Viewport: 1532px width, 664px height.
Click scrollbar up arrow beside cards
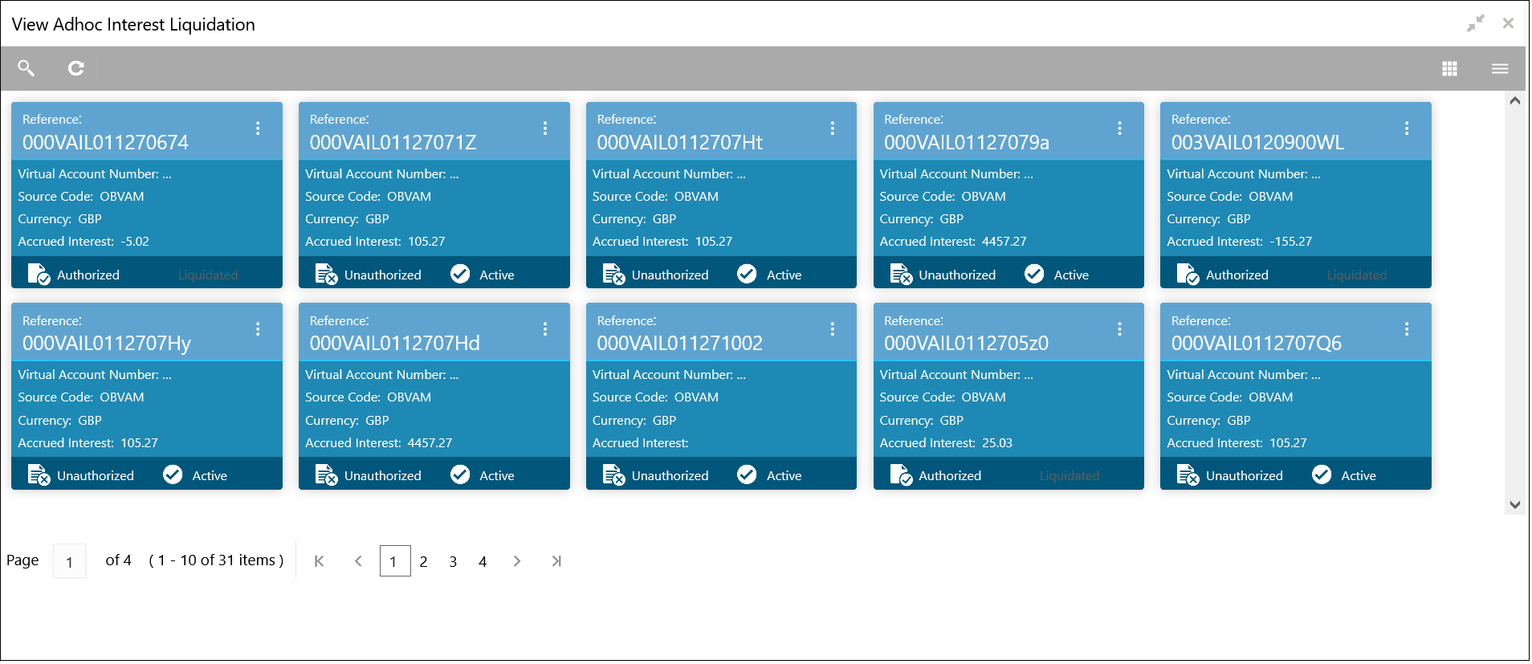[1515, 101]
